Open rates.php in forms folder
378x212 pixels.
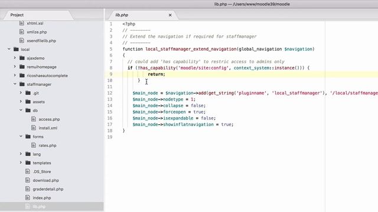coord(47,145)
